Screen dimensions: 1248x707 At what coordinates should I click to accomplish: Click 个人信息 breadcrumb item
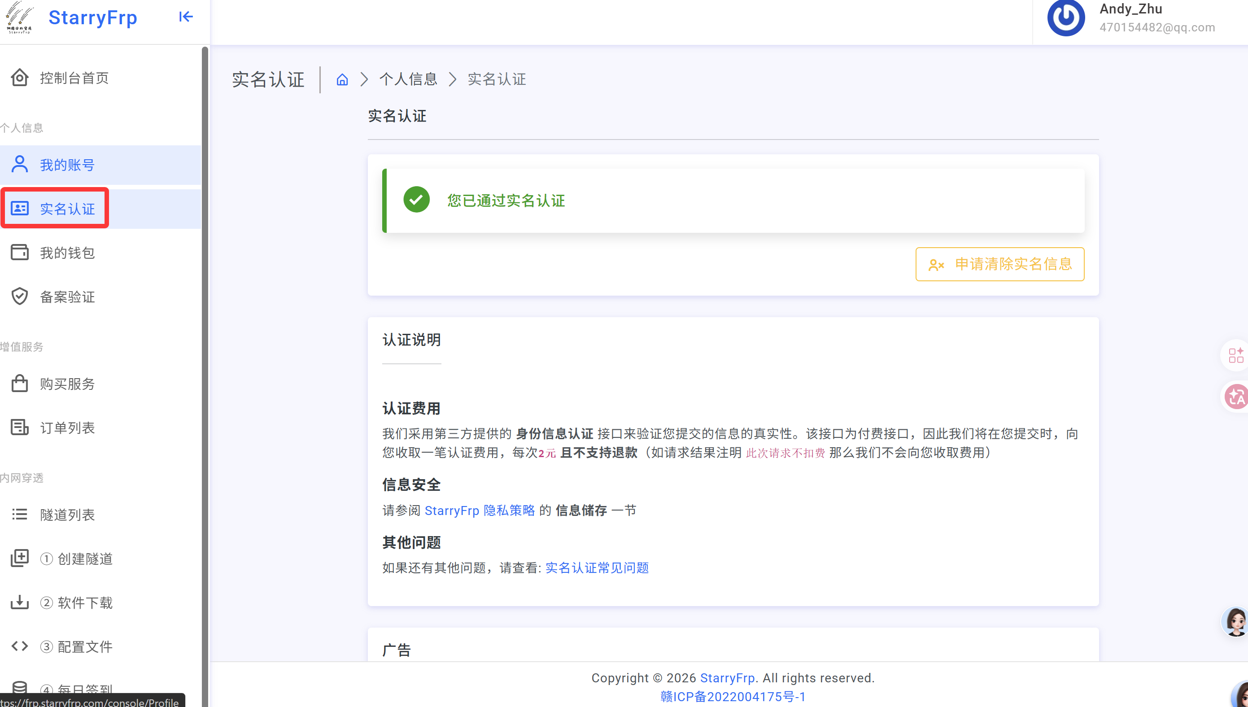click(x=408, y=79)
